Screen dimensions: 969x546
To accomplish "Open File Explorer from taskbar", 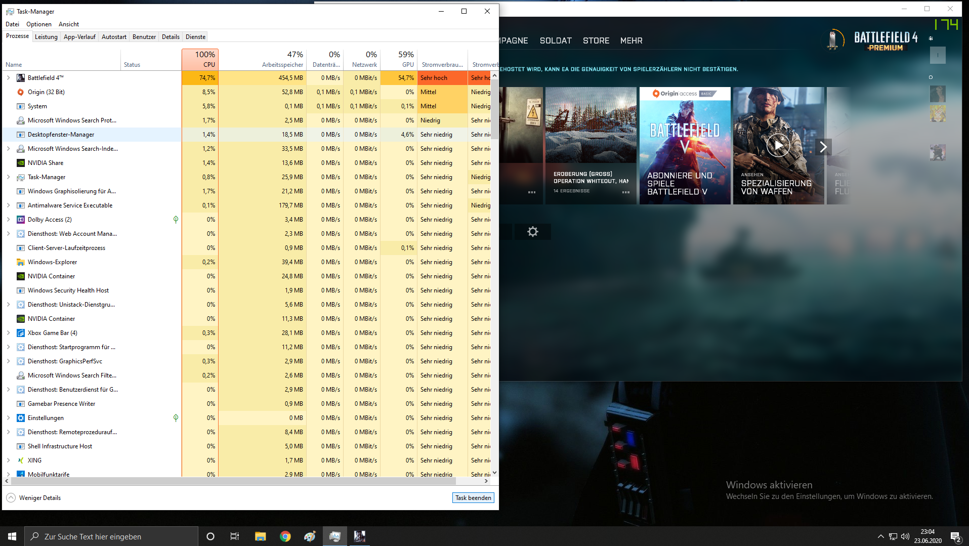I will point(260,536).
